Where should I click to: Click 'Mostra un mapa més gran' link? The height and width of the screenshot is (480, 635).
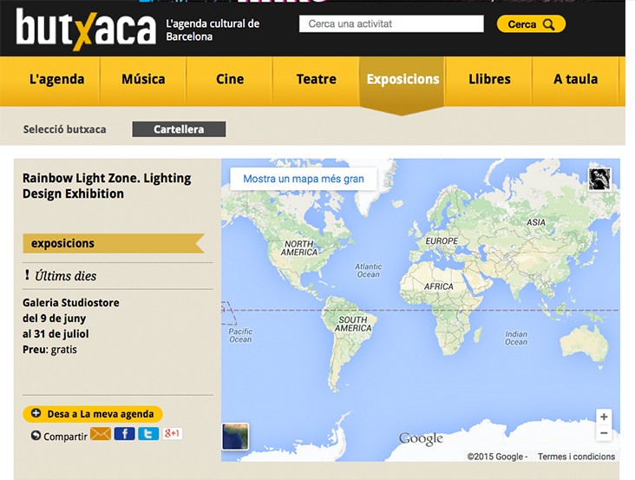pyautogui.click(x=304, y=179)
